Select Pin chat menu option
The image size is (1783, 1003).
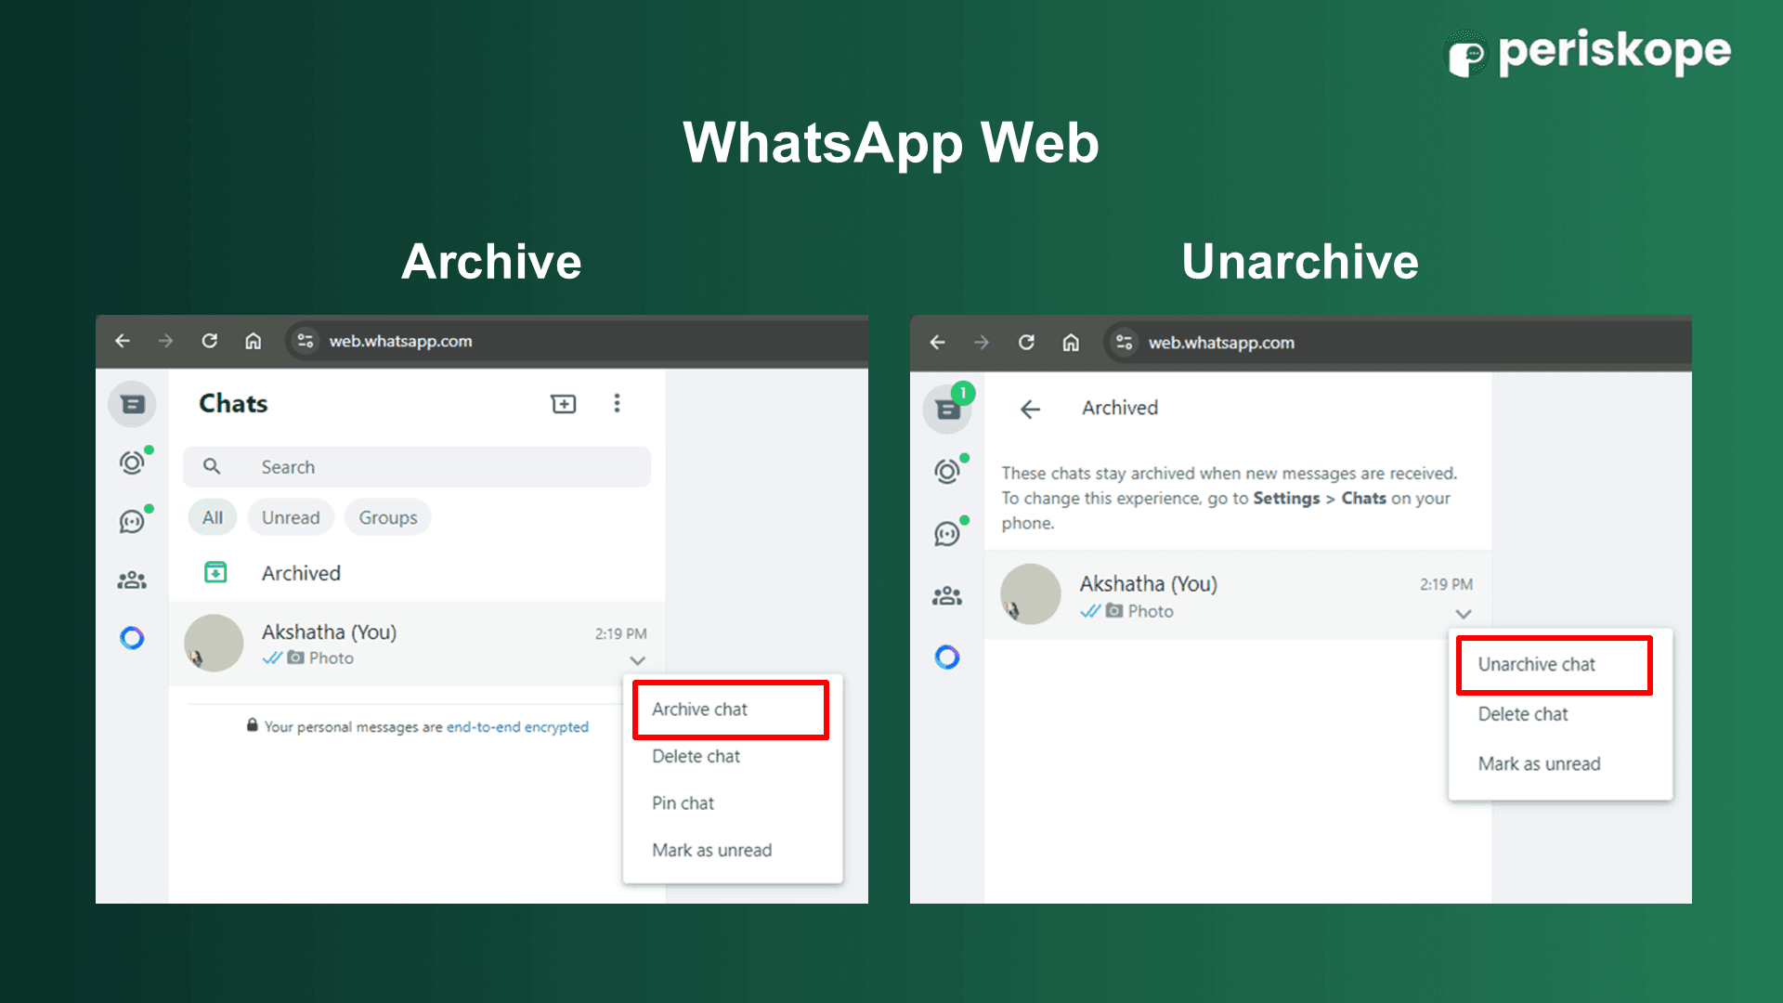pyautogui.click(x=683, y=803)
